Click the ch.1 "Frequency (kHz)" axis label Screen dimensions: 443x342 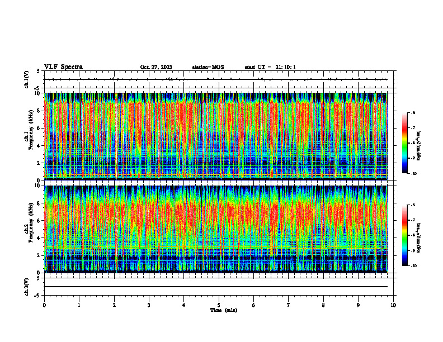[31, 130]
